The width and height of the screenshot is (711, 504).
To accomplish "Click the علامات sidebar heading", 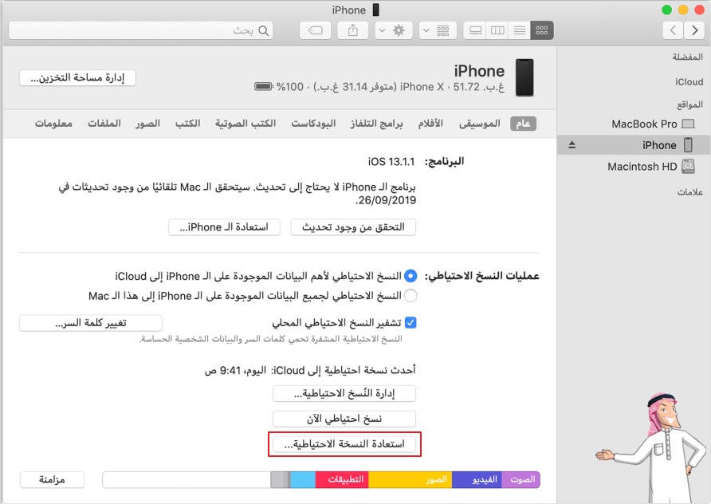I will [x=690, y=192].
